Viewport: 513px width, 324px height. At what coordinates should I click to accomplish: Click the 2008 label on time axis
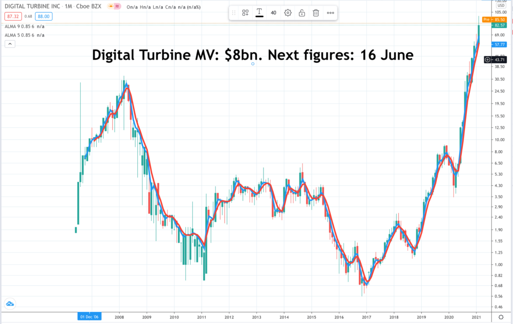point(119,317)
